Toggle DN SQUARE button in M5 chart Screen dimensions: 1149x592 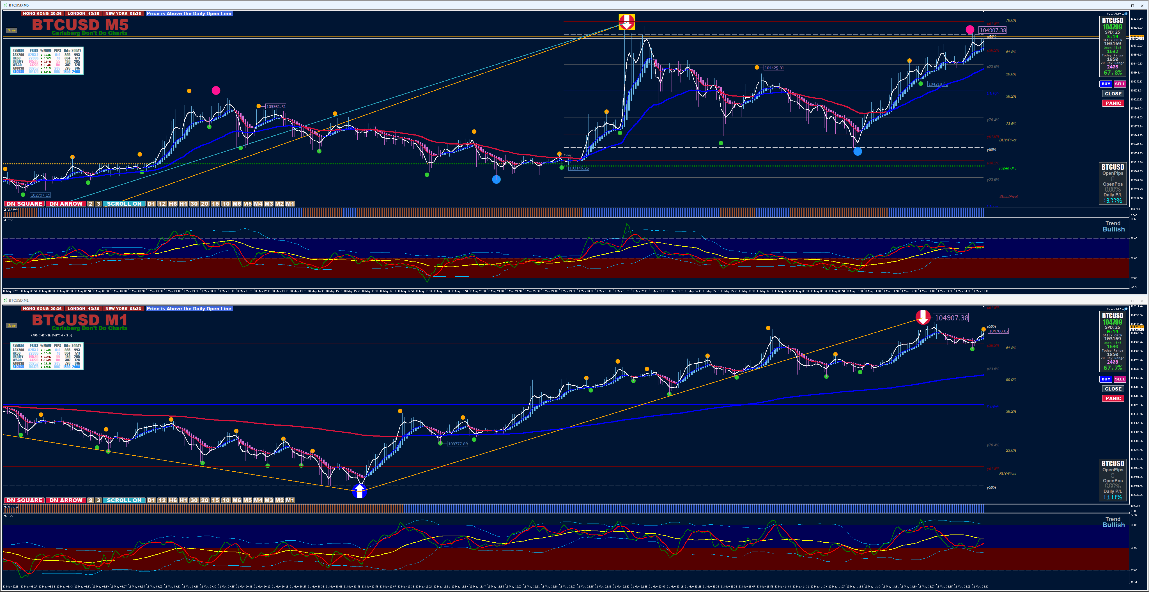24,204
